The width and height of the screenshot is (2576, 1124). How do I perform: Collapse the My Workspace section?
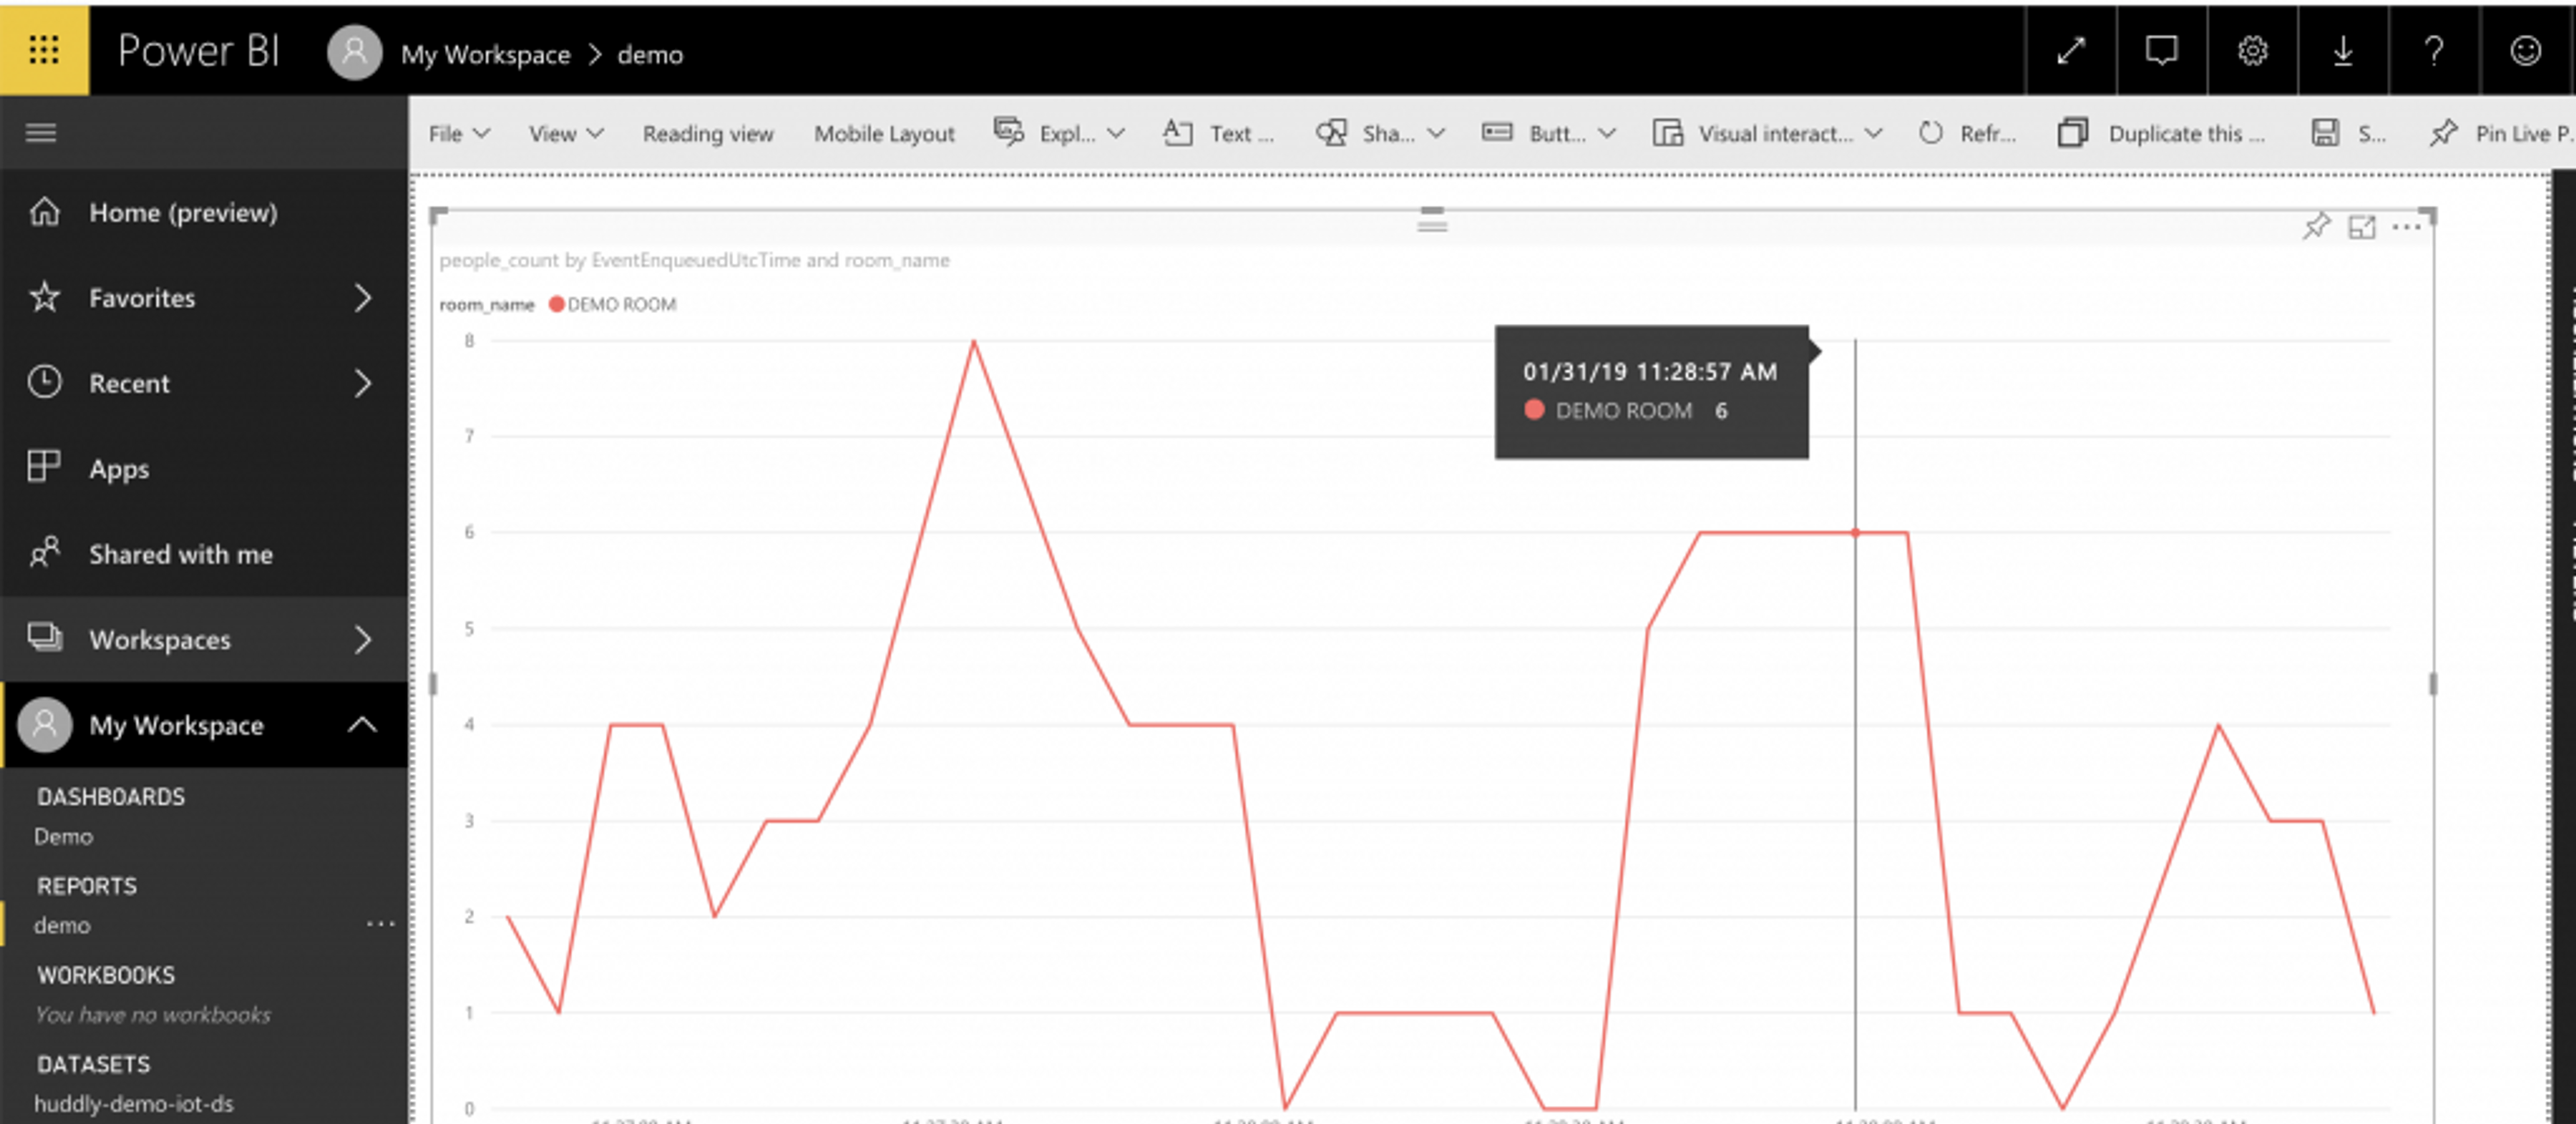point(362,724)
